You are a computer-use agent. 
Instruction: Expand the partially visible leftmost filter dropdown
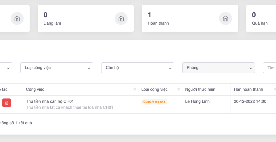pyautogui.click(x=6, y=68)
